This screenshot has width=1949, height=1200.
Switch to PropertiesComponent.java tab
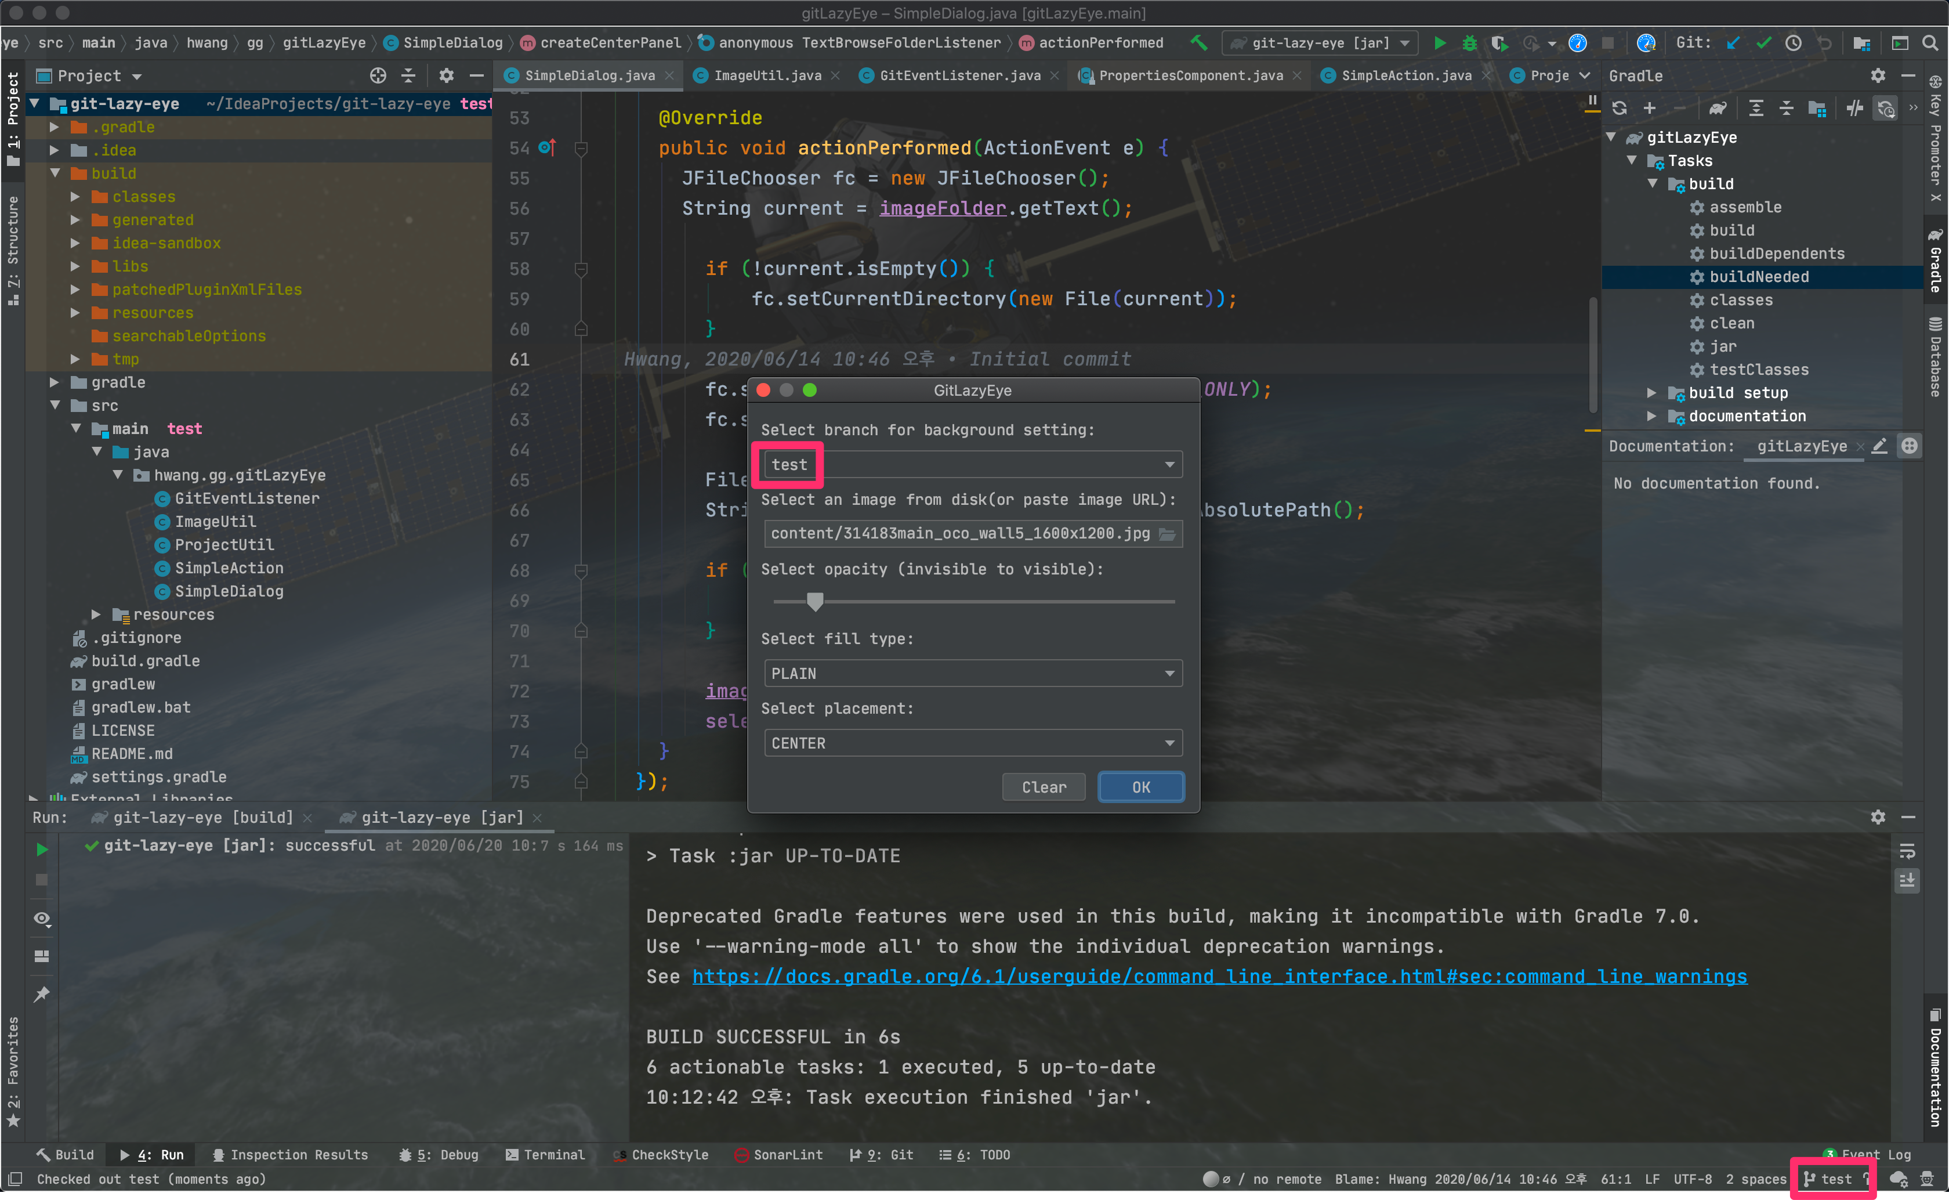point(1190,75)
